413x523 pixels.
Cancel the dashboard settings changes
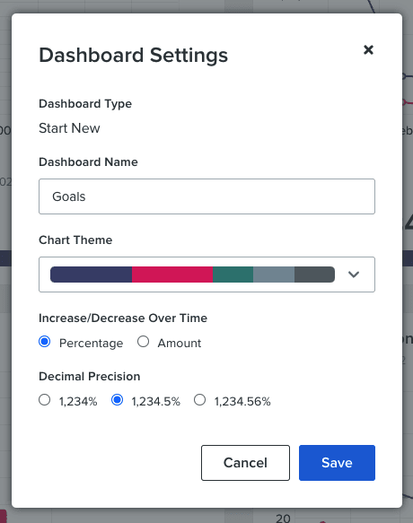245,463
